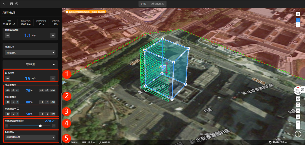The image size is (305, 145).
Task: Select the Mavic 3E label at top
Action: 159,4
